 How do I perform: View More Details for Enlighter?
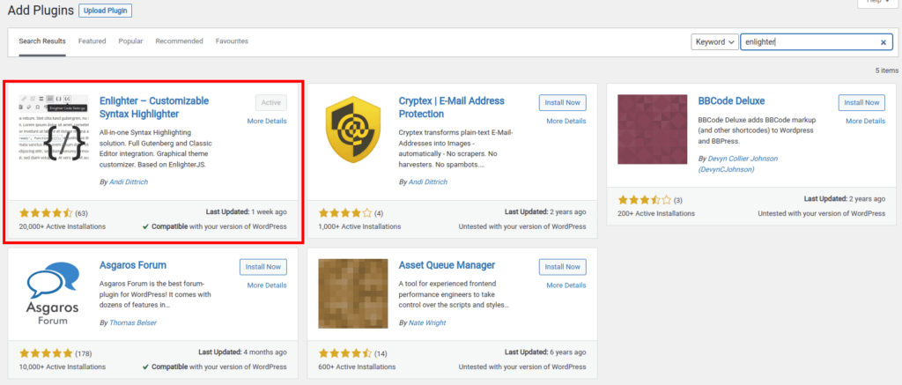267,121
